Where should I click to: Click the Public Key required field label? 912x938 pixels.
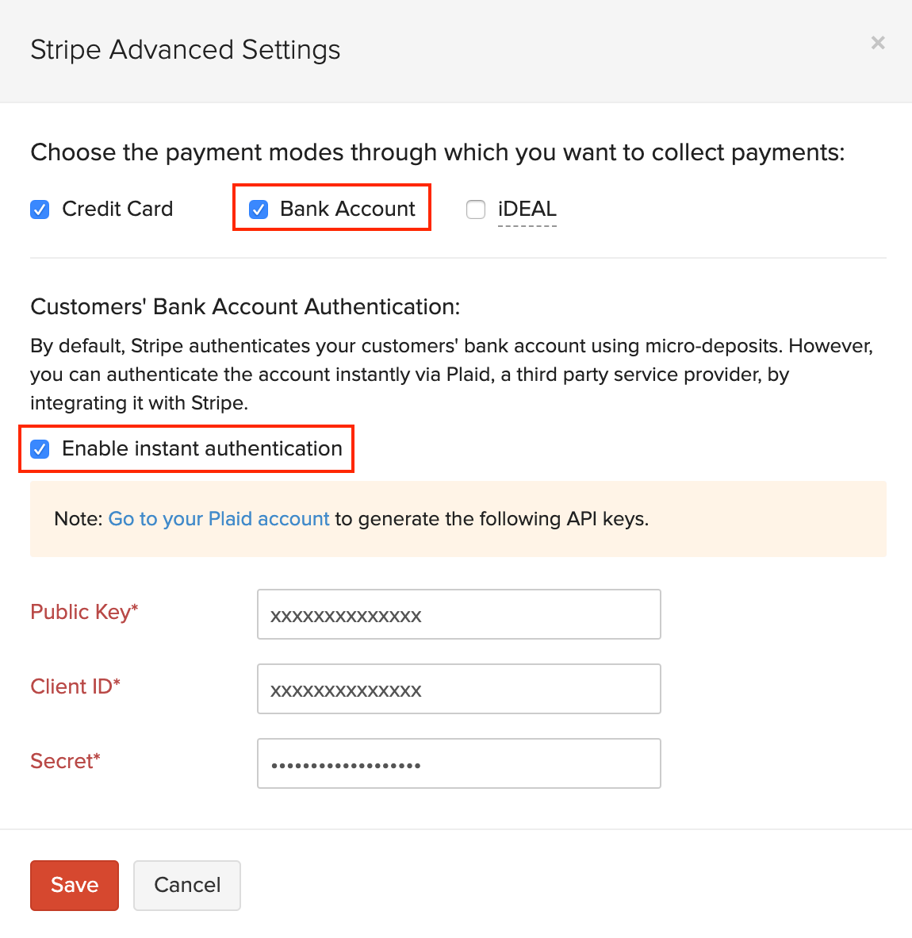[83, 612]
